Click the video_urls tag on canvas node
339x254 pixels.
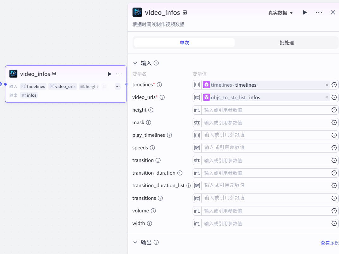63,86
